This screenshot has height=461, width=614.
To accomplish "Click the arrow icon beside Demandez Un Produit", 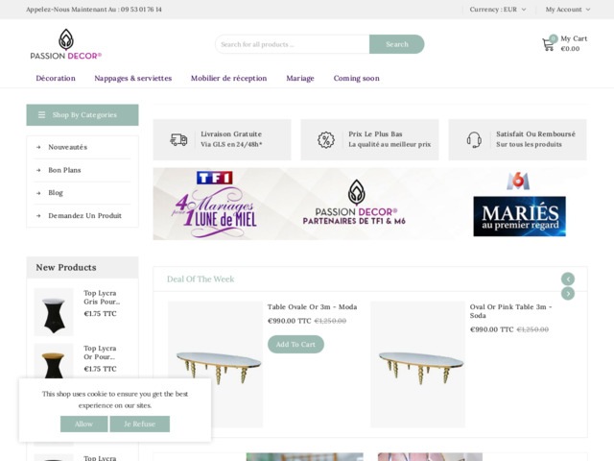I will coord(38,215).
